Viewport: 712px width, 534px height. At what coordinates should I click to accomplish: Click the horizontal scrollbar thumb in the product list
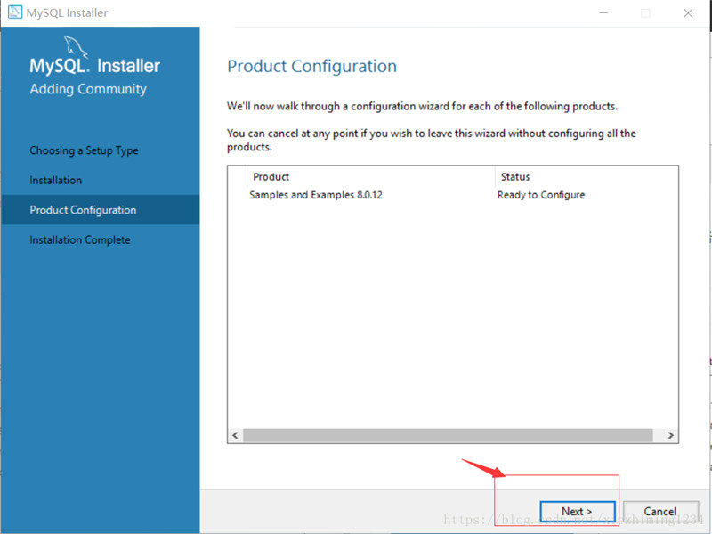click(453, 435)
